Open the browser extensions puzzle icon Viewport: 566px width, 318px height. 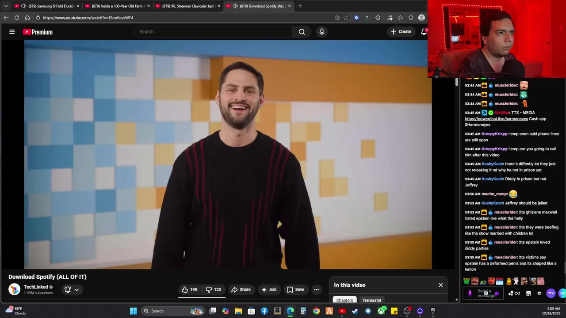pos(378,18)
